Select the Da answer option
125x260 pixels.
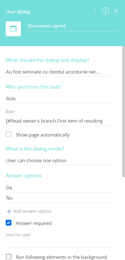61,188
